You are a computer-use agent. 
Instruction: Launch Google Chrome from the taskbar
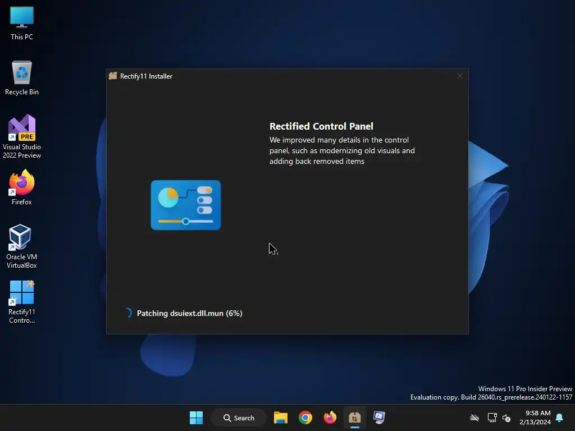click(305, 418)
